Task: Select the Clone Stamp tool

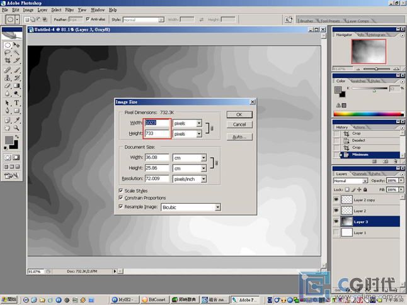Action: [8, 78]
